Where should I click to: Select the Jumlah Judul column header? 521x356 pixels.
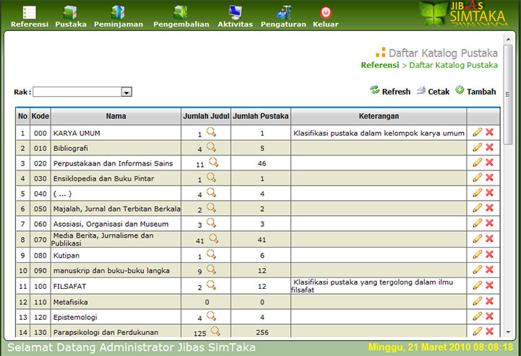click(x=206, y=116)
